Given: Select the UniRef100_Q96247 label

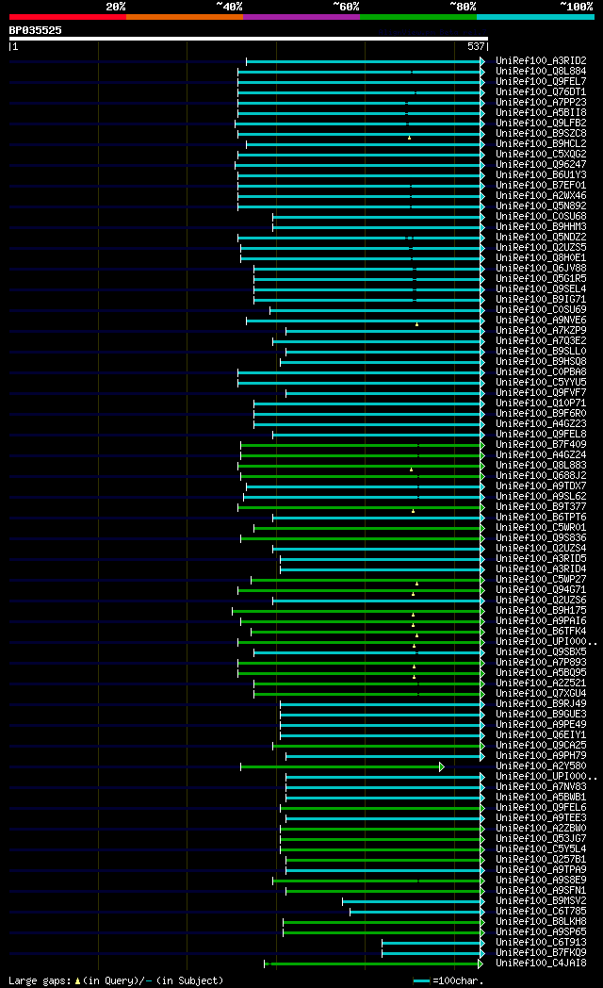Looking at the screenshot, I should 541,165.
